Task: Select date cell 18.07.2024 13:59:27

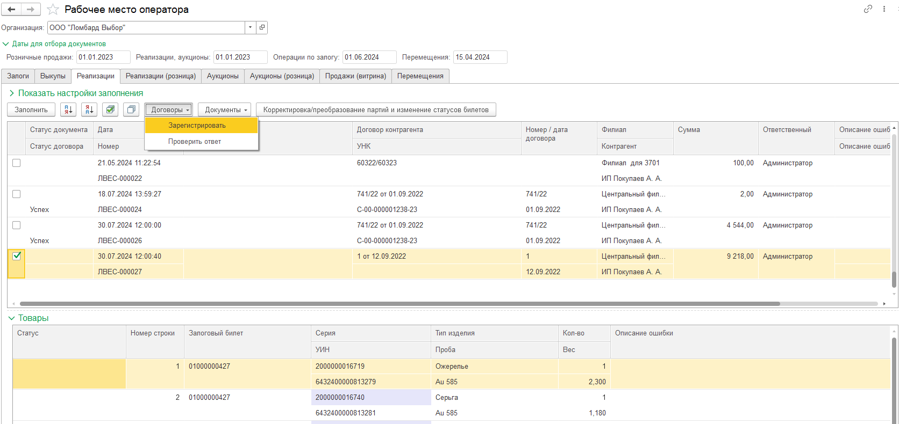Action: (138, 194)
